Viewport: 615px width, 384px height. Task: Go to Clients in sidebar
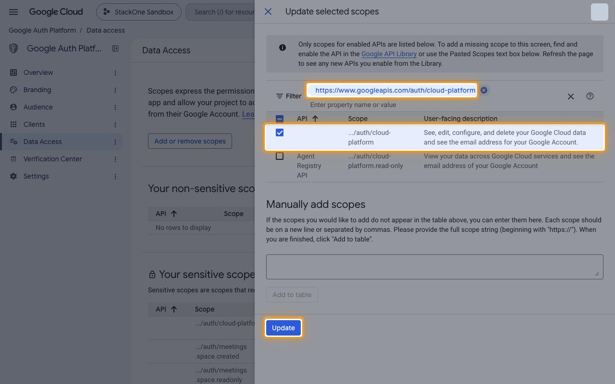point(34,124)
